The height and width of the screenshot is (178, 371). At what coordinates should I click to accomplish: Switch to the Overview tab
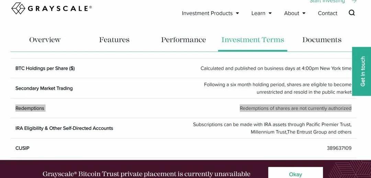coord(45,40)
